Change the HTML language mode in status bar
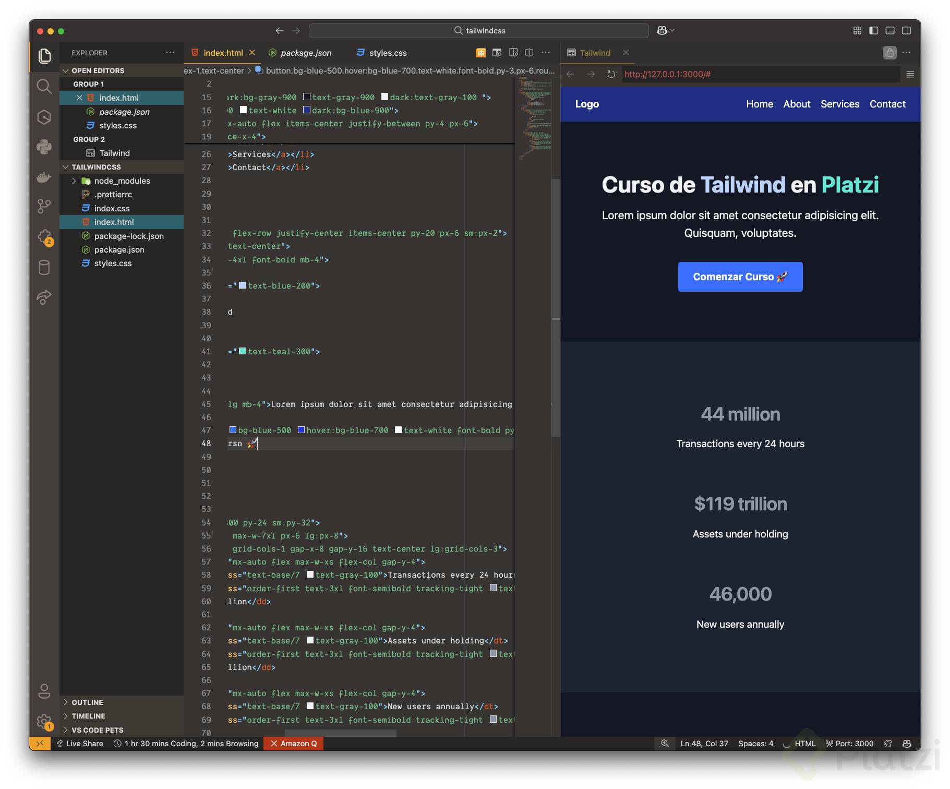 805,744
